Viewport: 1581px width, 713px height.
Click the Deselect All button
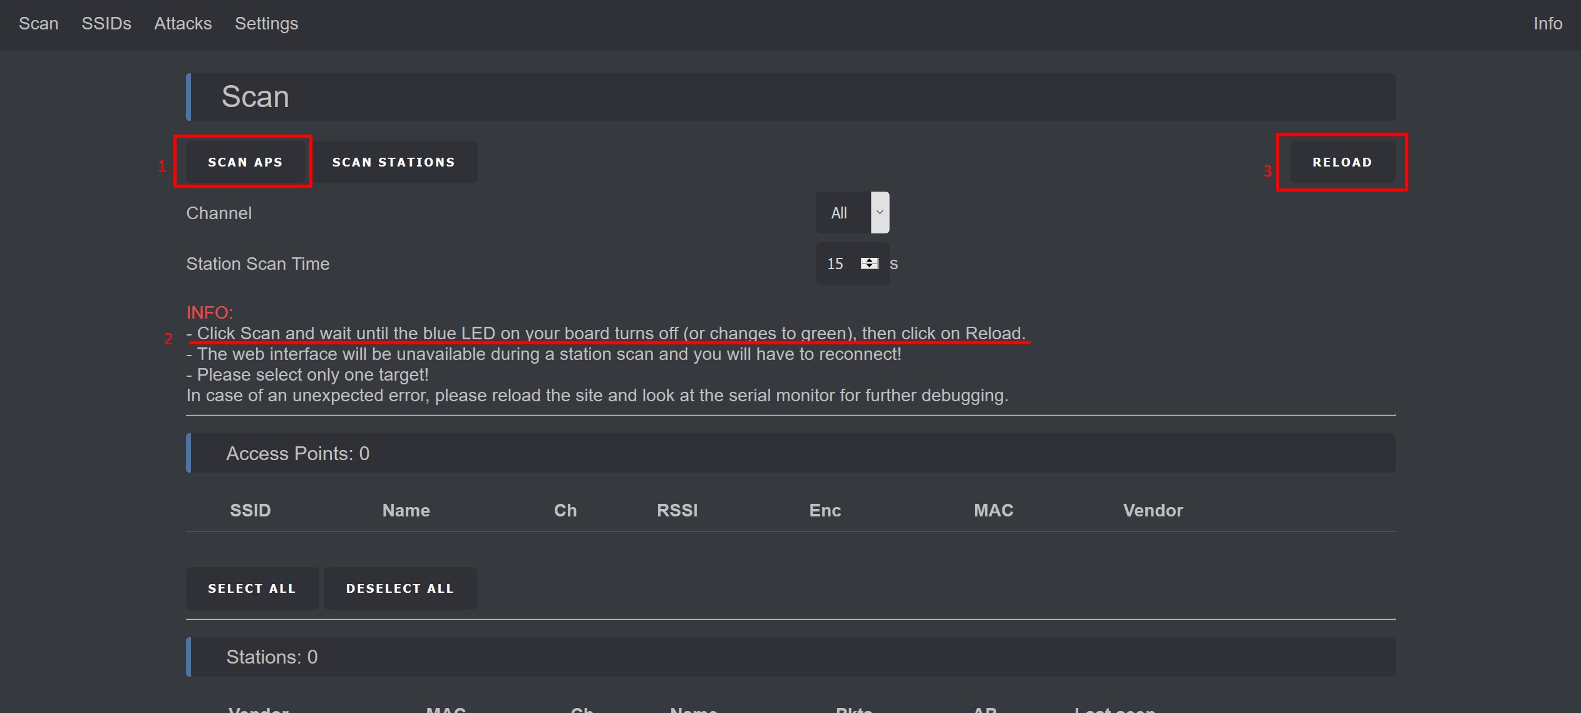(398, 588)
